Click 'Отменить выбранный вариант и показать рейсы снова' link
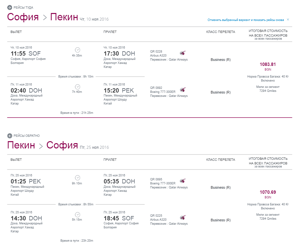The image size is (299, 244). 246,20
